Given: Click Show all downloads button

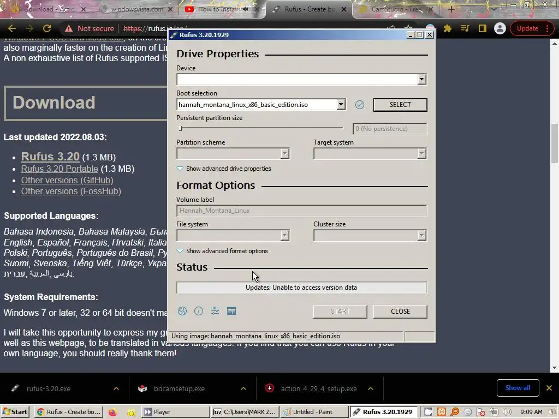Looking at the screenshot, I should pyautogui.click(x=518, y=388).
